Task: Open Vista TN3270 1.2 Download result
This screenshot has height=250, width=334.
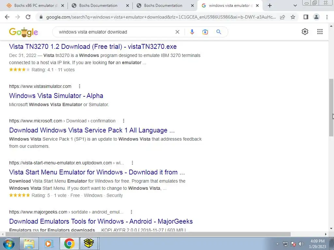Action: (x=93, y=47)
